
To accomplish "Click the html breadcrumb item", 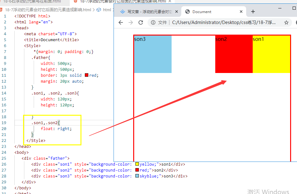I will 107,10.
